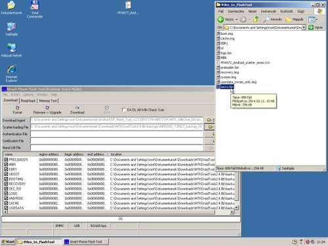Switch to Files_to_FlashTool taskbar button

[x=39, y=242]
